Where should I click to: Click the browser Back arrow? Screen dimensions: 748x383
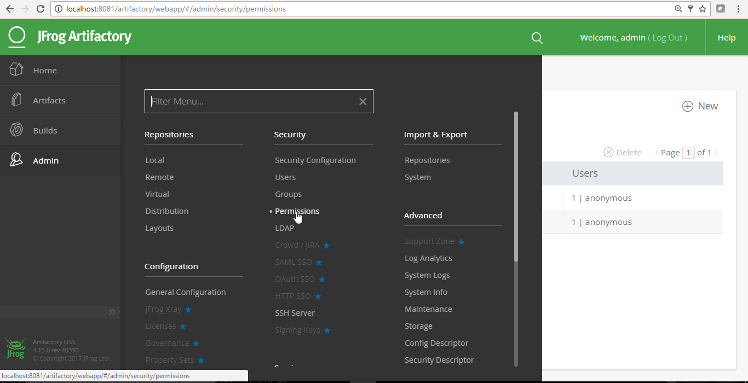point(10,9)
